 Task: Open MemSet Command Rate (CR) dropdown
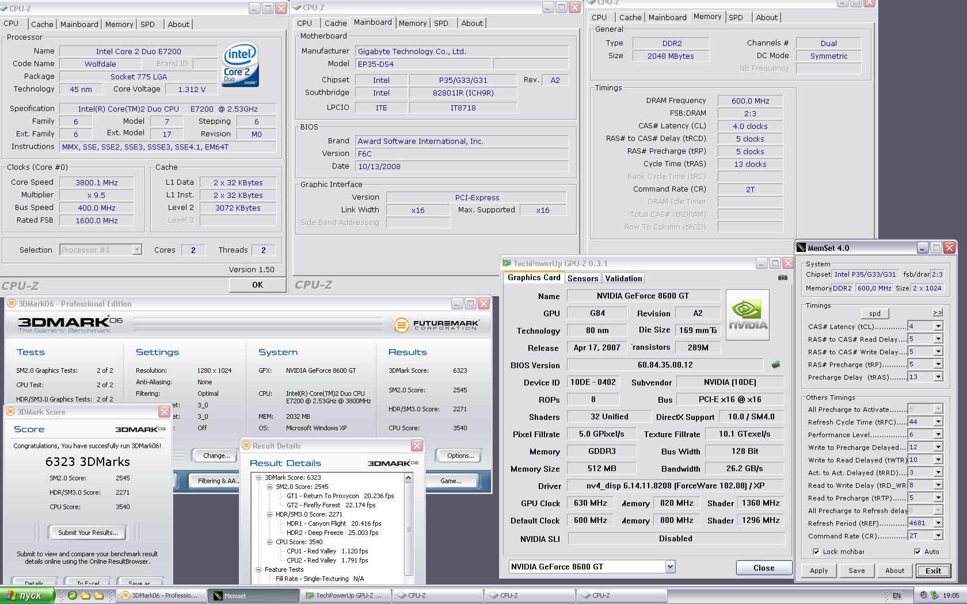point(938,536)
